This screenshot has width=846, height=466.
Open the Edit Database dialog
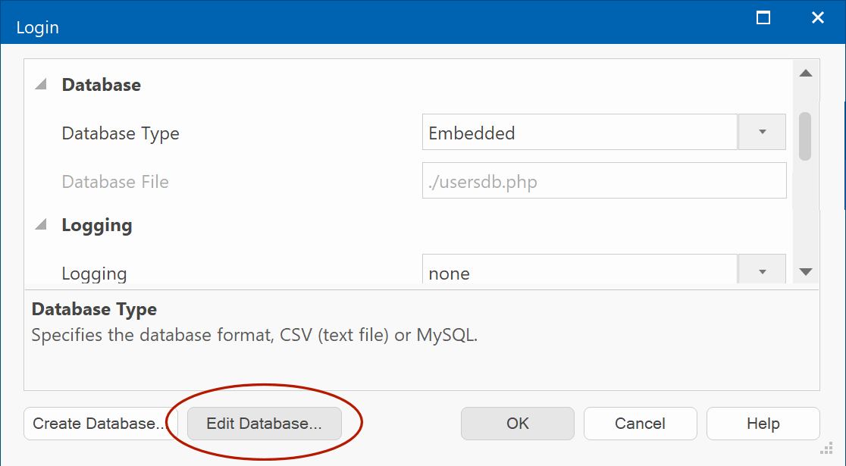point(264,424)
